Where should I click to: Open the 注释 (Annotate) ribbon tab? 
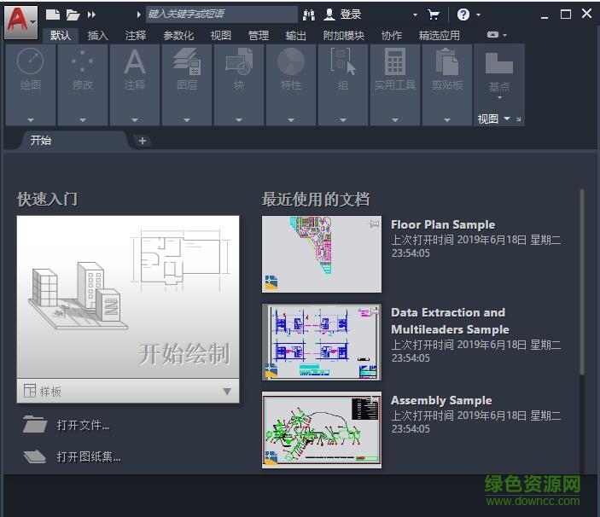(136, 35)
